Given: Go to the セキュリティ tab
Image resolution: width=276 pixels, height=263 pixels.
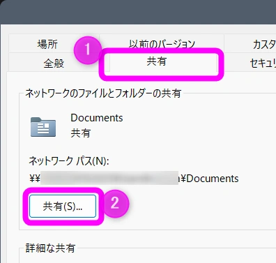Looking at the screenshot, I should [263, 63].
